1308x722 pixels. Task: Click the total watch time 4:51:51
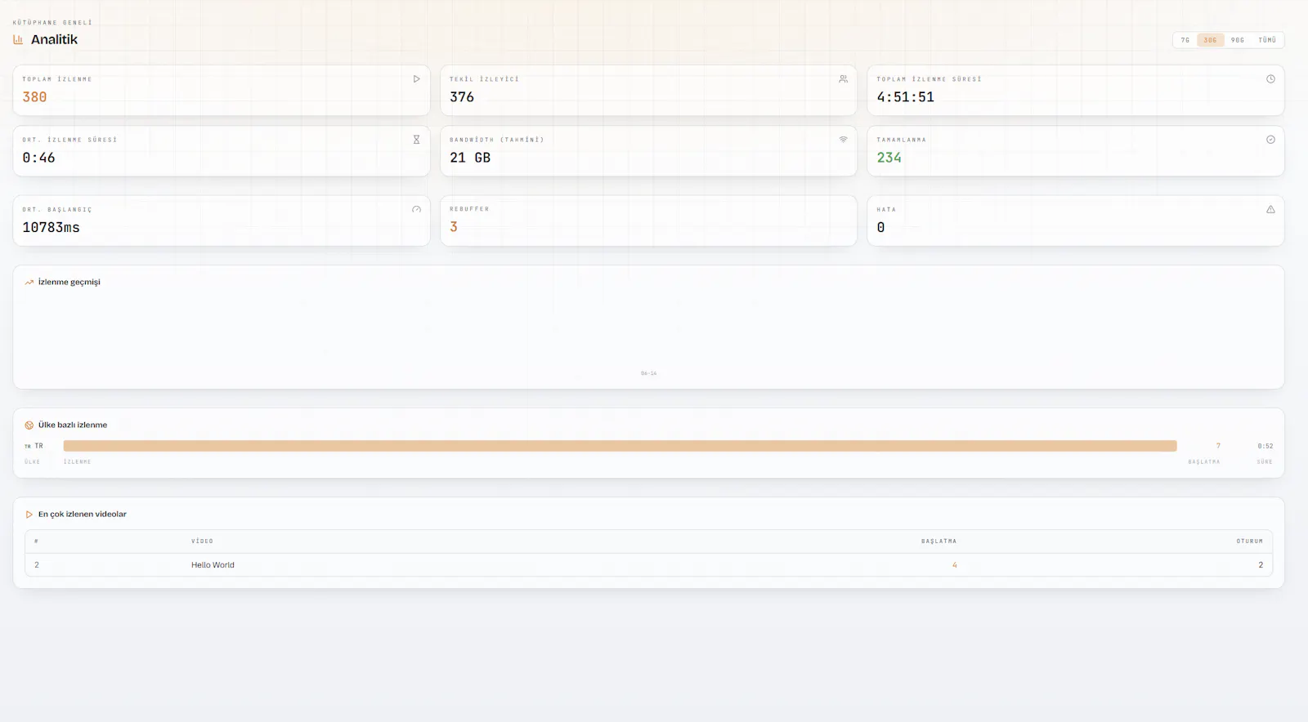tap(905, 97)
